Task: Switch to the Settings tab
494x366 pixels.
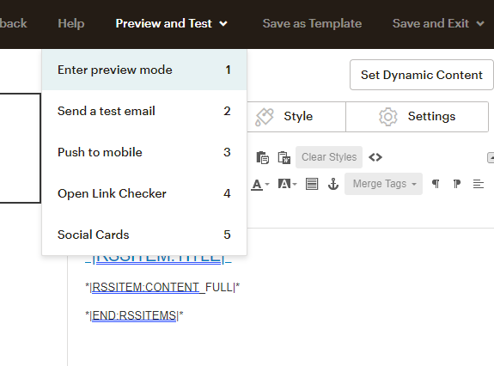Action: coord(418,117)
